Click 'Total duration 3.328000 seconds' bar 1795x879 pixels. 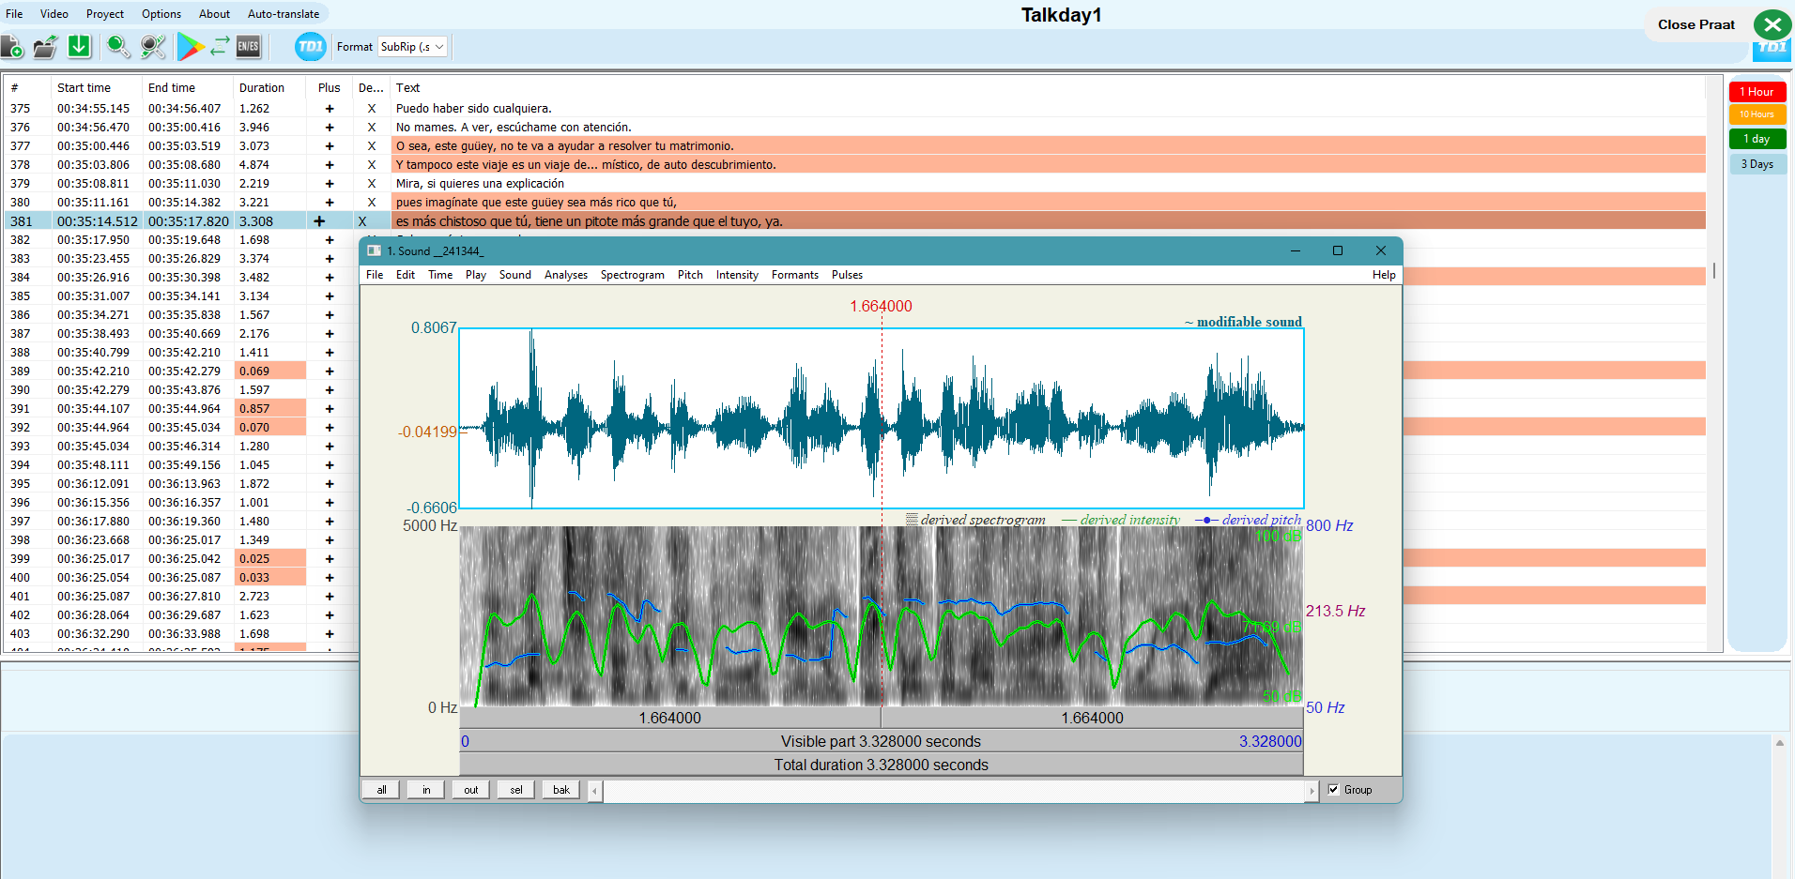[881, 765]
